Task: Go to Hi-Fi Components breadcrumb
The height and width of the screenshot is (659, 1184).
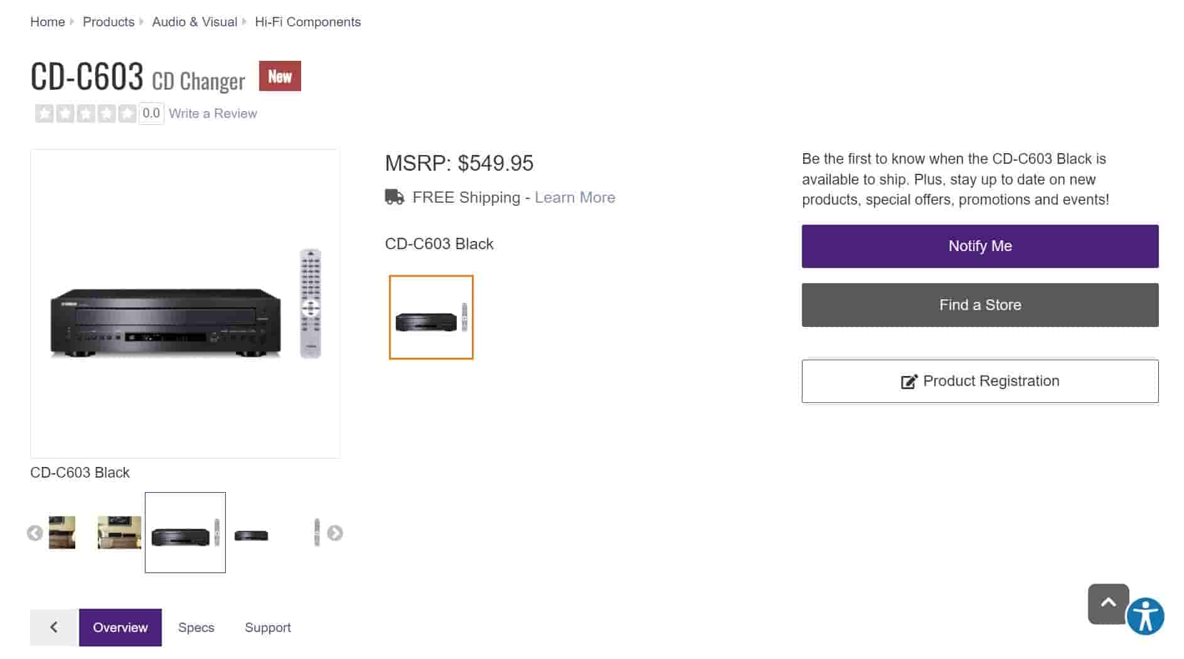Action: pos(307,22)
